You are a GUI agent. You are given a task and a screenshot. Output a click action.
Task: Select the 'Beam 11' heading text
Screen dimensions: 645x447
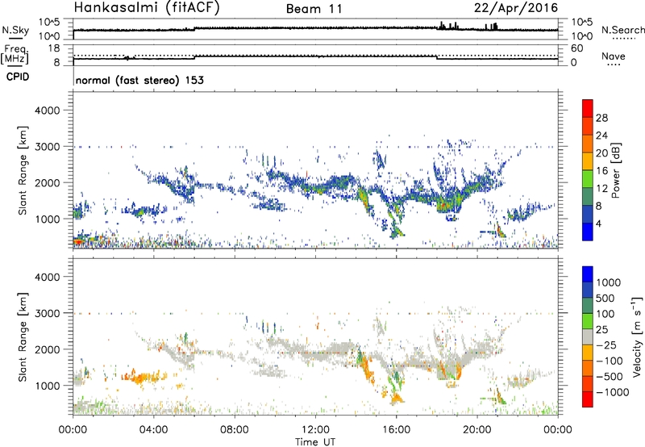click(314, 9)
